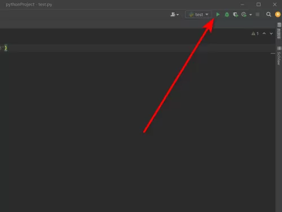282x212 pixels.
Task: Open the SciView side tool window
Action: pyautogui.click(x=279, y=56)
